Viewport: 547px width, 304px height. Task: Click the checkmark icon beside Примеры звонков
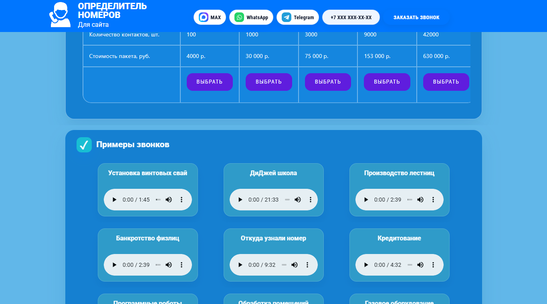84,145
